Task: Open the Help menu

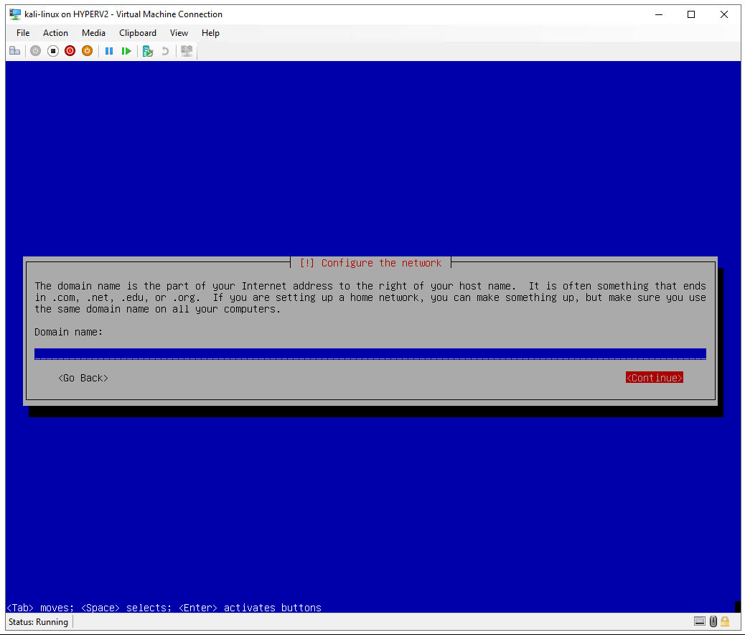Action: point(210,33)
